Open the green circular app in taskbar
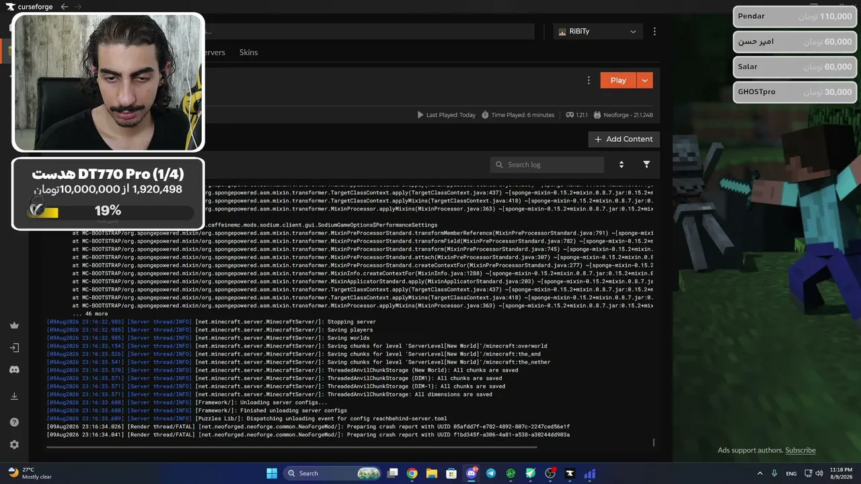This screenshot has height=484, width=861. pyautogui.click(x=511, y=473)
